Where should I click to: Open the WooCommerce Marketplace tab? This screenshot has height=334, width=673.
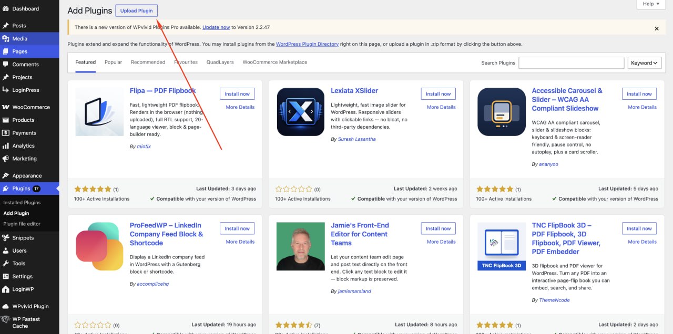point(274,62)
